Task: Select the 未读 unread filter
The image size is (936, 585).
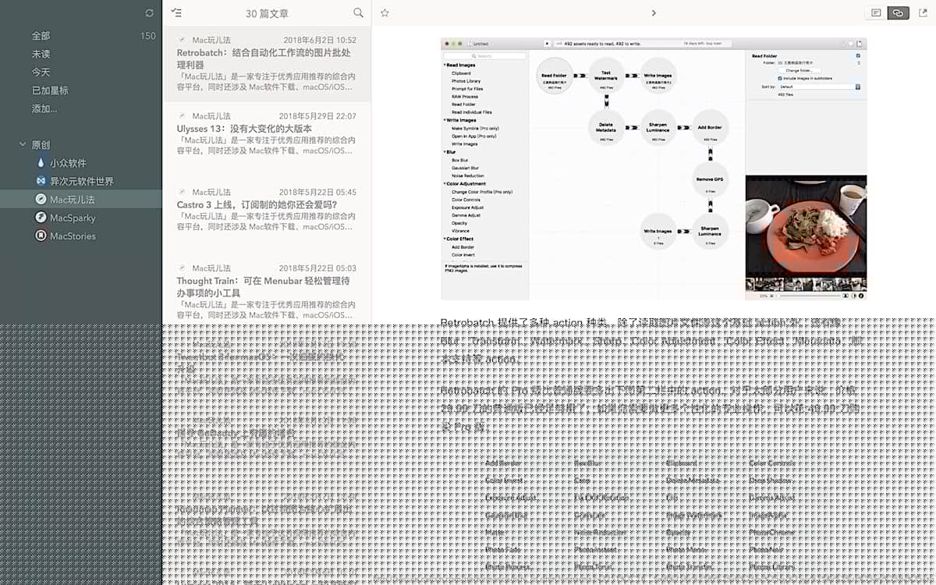Action: coord(41,54)
